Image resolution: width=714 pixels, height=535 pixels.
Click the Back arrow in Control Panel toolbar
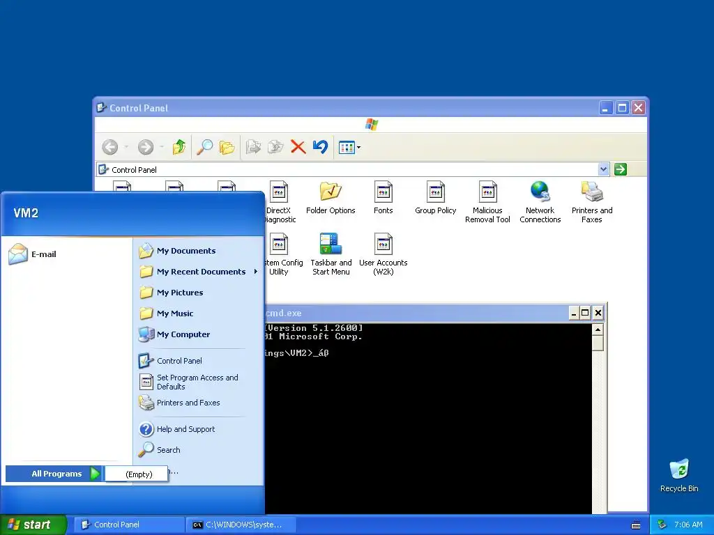[x=110, y=147]
